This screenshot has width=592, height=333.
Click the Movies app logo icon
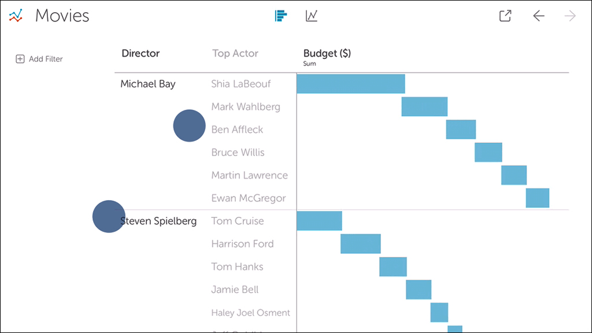pyautogui.click(x=16, y=16)
